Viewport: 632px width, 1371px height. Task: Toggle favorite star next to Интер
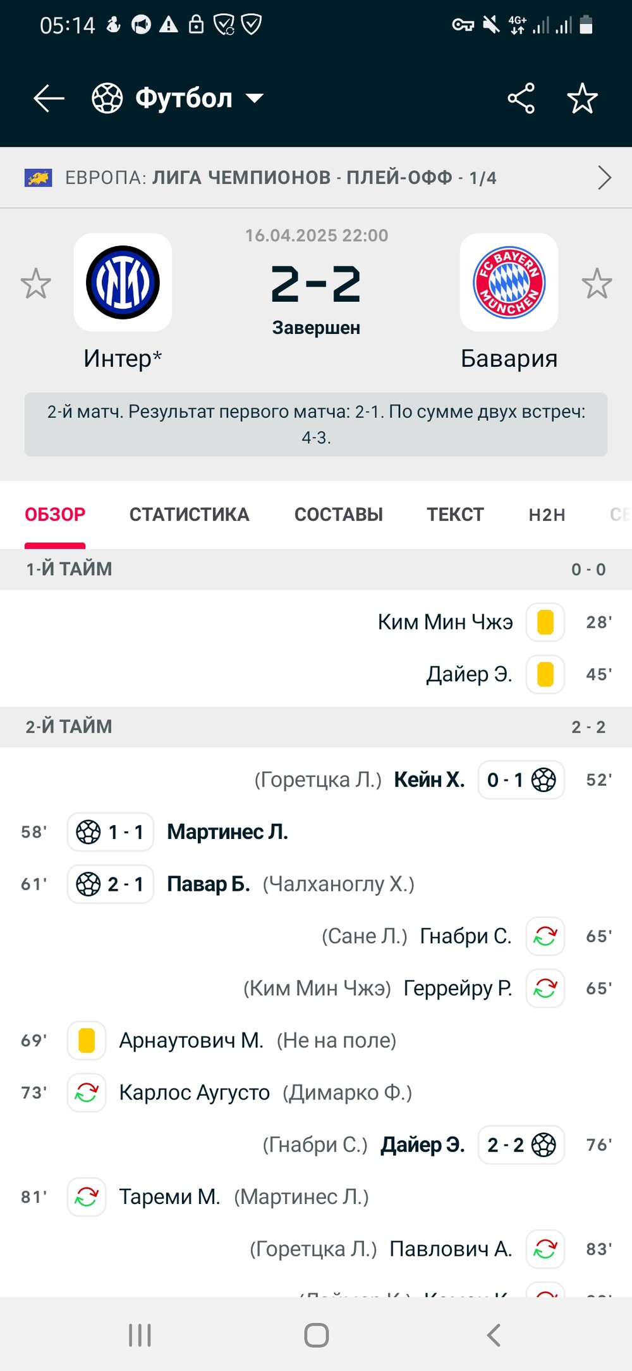point(35,283)
